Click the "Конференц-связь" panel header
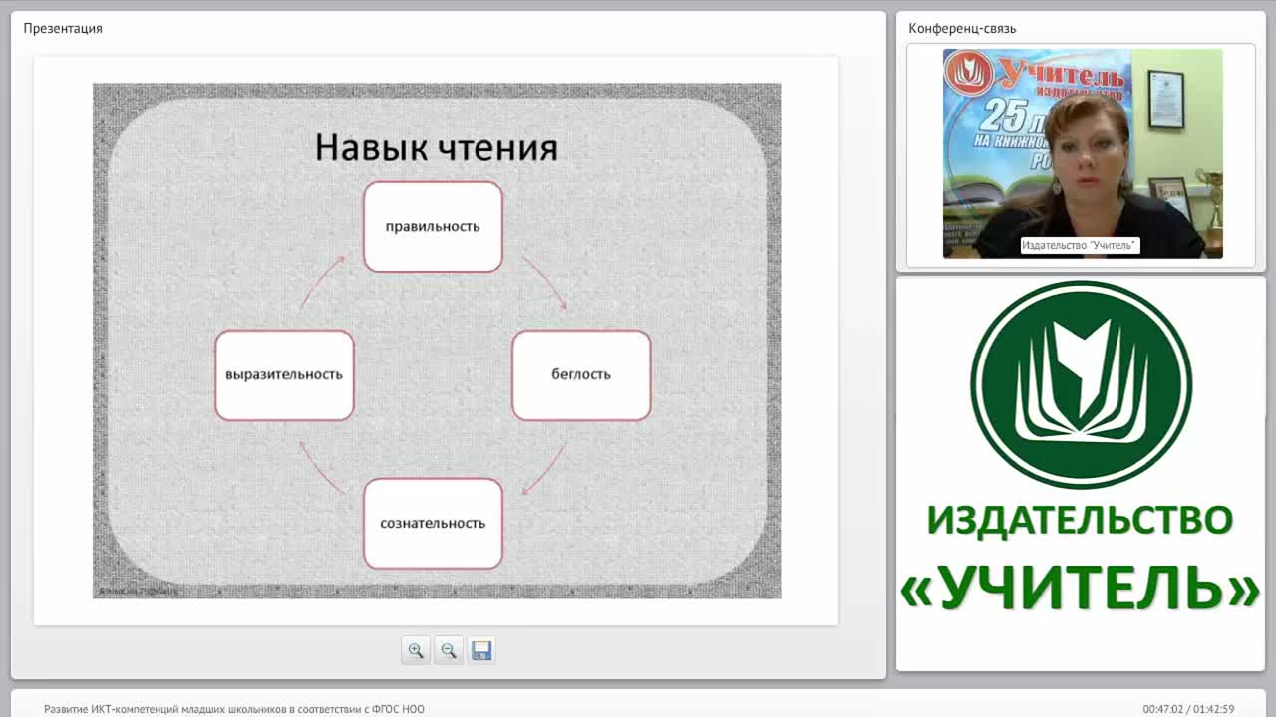This screenshot has height=717, width=1276. click(962, 28)
